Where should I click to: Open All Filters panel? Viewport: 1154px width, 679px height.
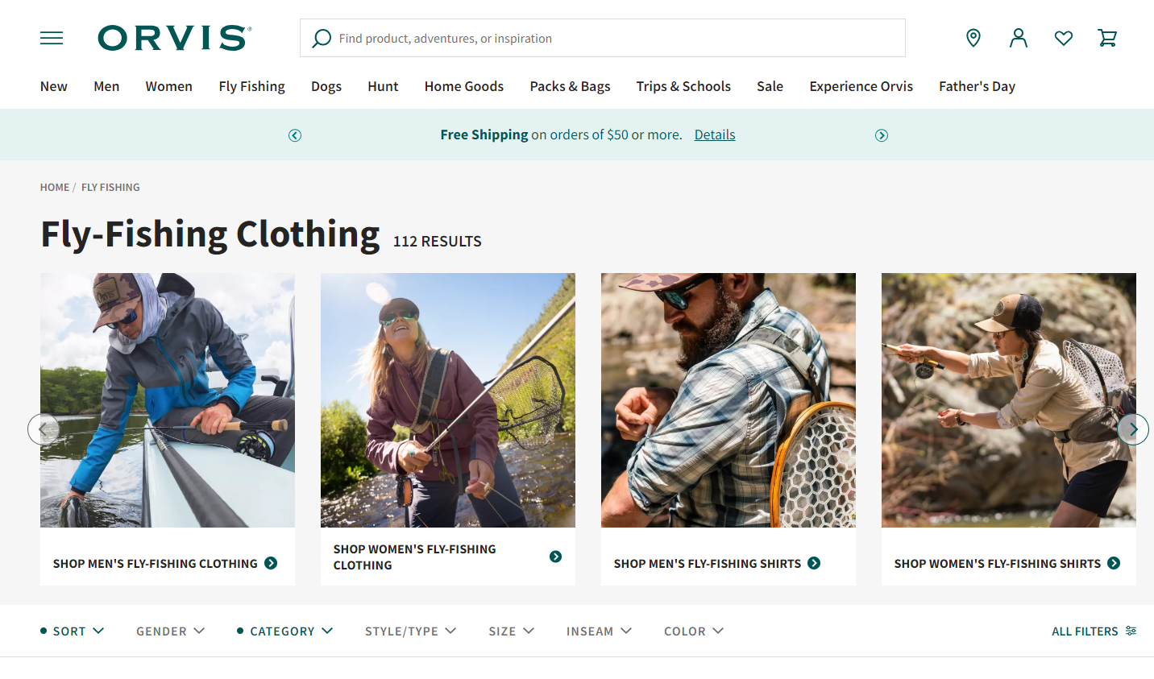[x=1094, y=631]
